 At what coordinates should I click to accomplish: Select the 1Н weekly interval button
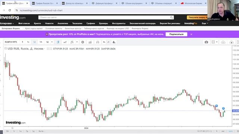point(41,42)
